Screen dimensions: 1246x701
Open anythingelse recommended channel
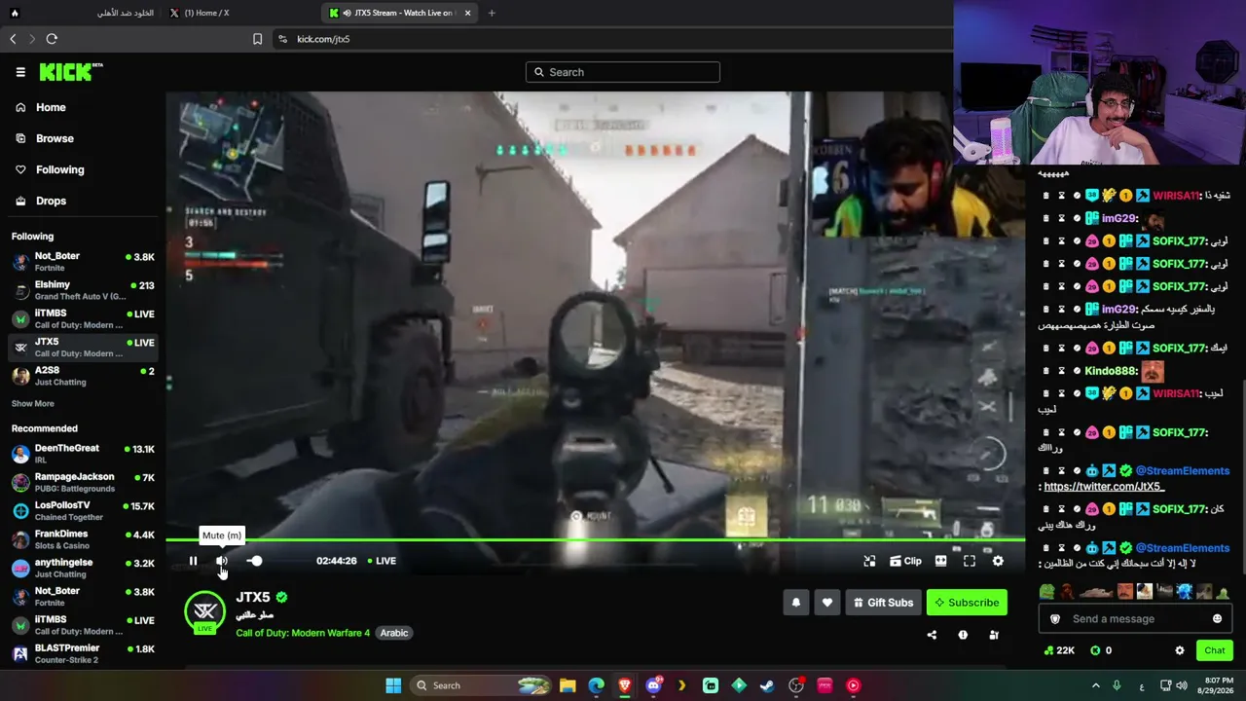point(83,568)
